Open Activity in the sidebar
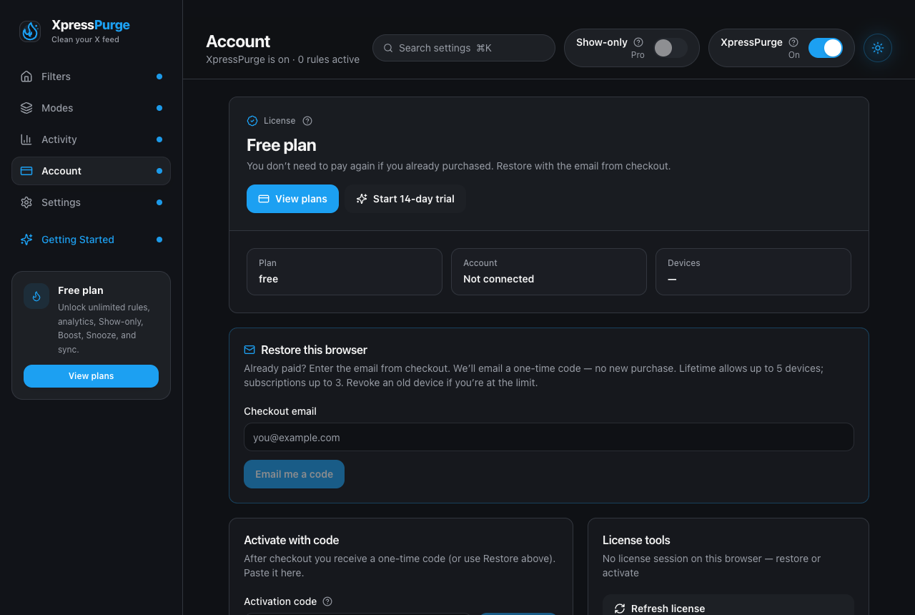 point(91,139)
